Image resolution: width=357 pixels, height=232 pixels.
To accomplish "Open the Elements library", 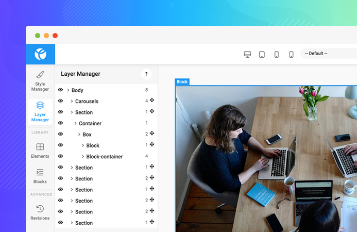I will click(x=40, y=151).
